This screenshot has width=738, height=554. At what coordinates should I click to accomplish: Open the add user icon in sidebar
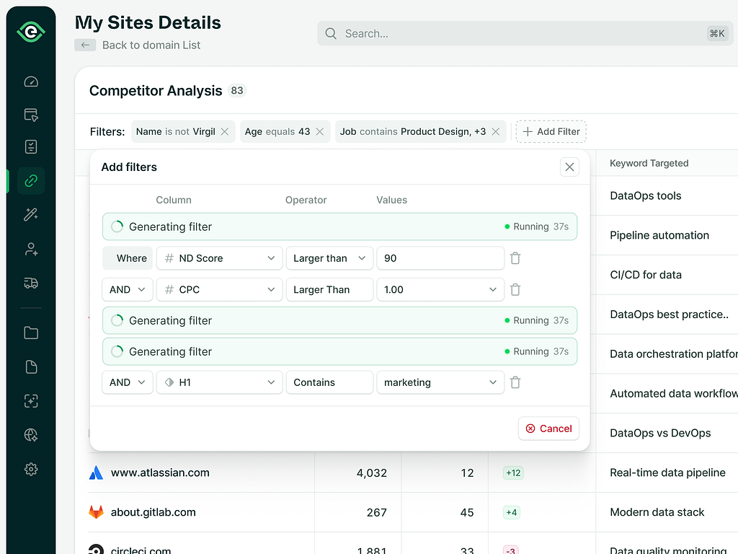31,249
